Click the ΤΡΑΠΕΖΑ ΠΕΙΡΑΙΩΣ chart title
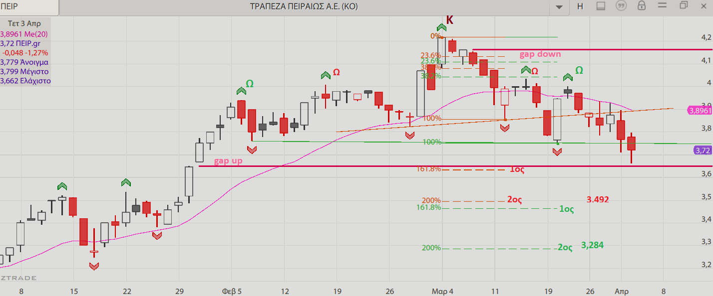 [x=304, y=6]
